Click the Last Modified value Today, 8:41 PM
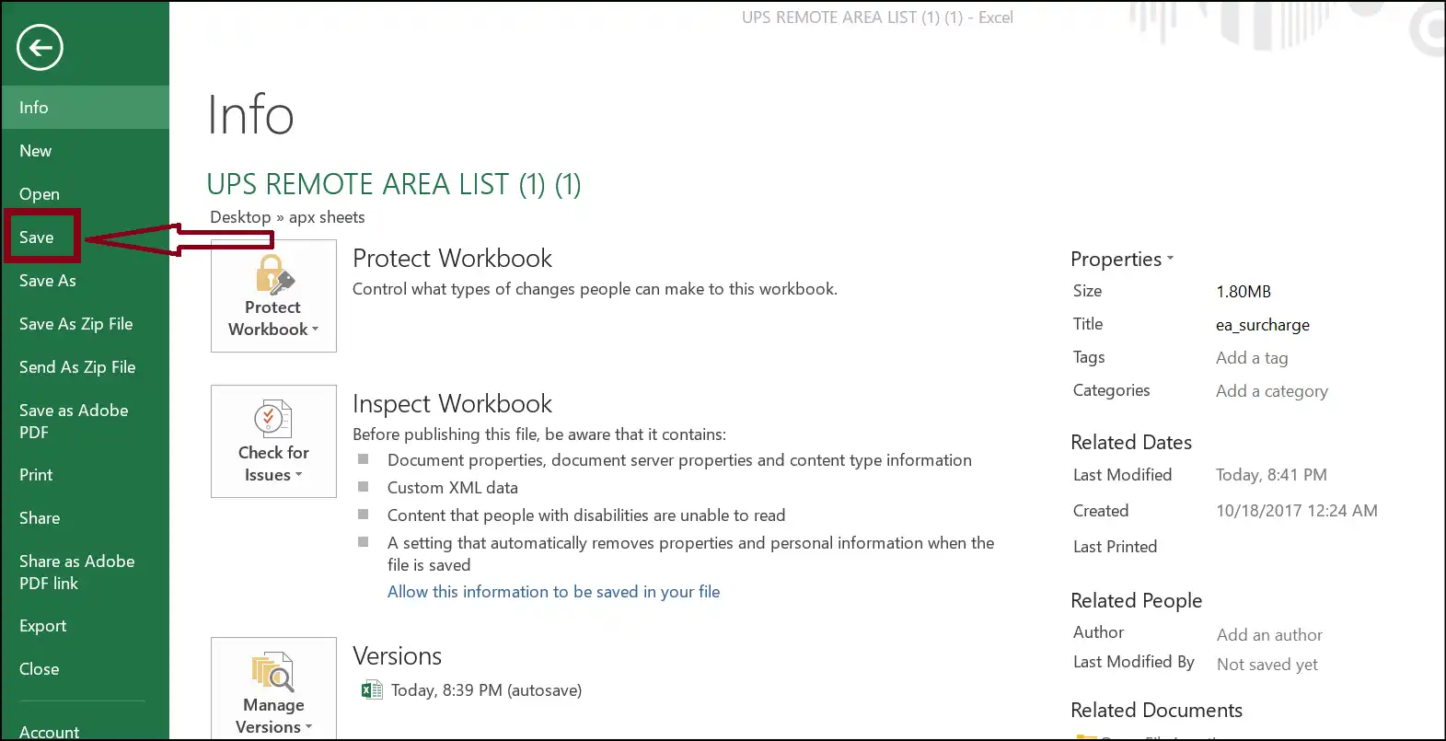 click(1271, 475)
